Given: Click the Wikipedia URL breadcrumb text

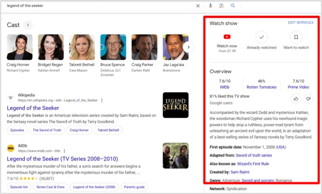Looking at the screenshot, I should tap(57, 100).
